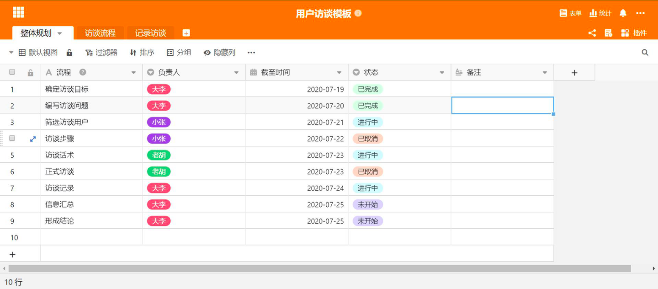Click the info icon beside 用户访谈模板

358,13
